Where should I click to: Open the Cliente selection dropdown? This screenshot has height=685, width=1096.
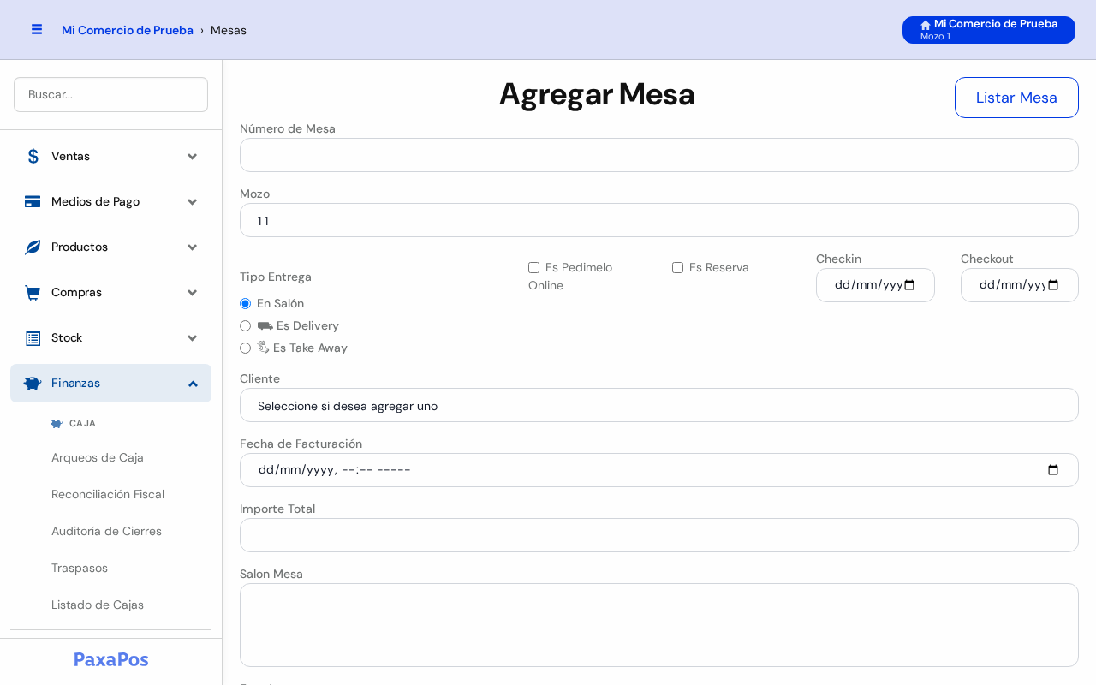click(659, 405)
